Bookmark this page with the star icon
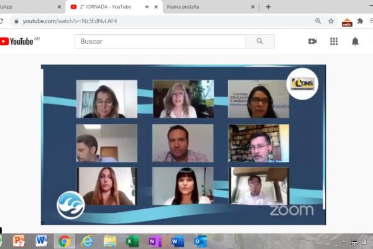The height and width of the screenshot is (249, 373). pyautogui.click(x=331, y=21)
